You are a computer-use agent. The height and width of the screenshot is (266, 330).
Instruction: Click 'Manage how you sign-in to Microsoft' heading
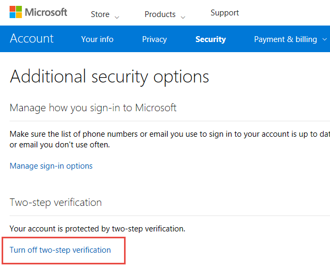pyautogui.click(x=93, y=108)
